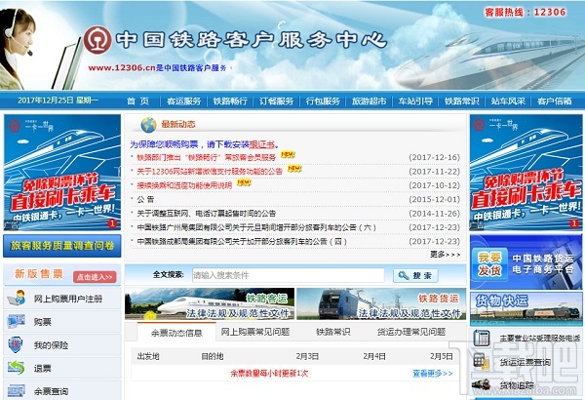Open the 退票 sidebar link
The height and width of the screenshot is (400, 585).
click(42, 369)
